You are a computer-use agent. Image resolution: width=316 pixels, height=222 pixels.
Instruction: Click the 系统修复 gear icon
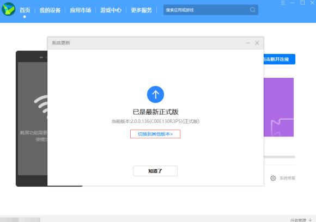point(273,178)
